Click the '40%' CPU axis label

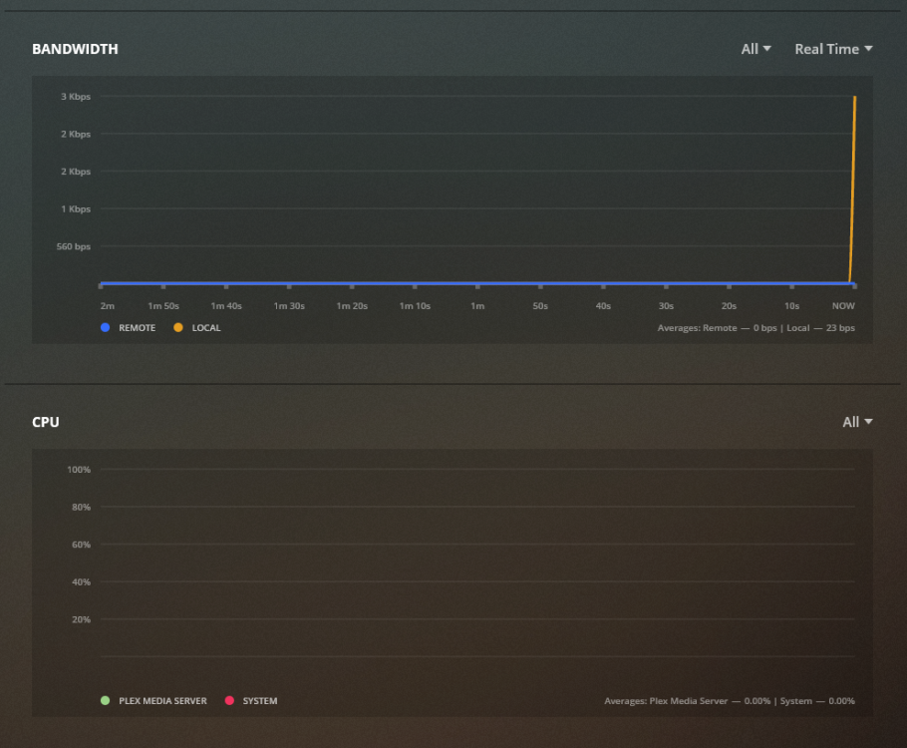[x=81, y=581]
